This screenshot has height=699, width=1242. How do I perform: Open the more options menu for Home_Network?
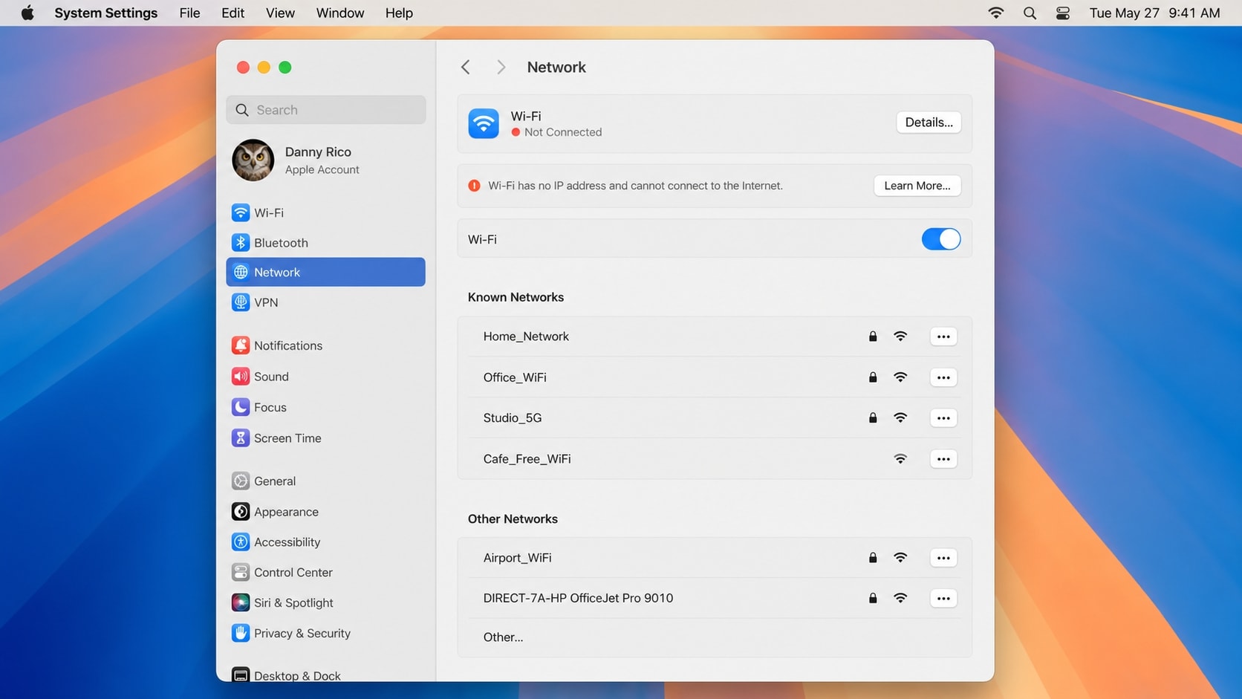pyautogui.click(x=943, y=337)
